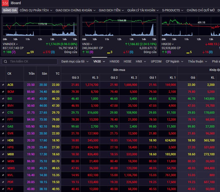Click the SSI logo icon

[x=5, y=3]
